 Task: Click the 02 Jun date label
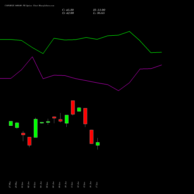(x=29, y=185)
